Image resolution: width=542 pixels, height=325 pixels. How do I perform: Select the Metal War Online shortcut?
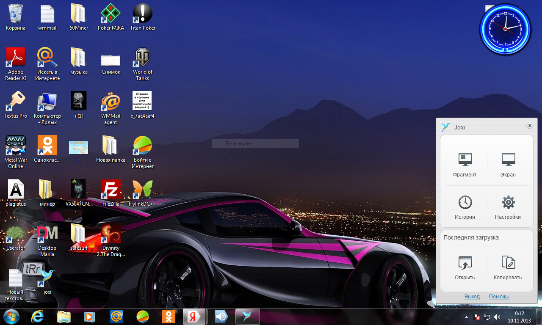(x=16, y=152)
